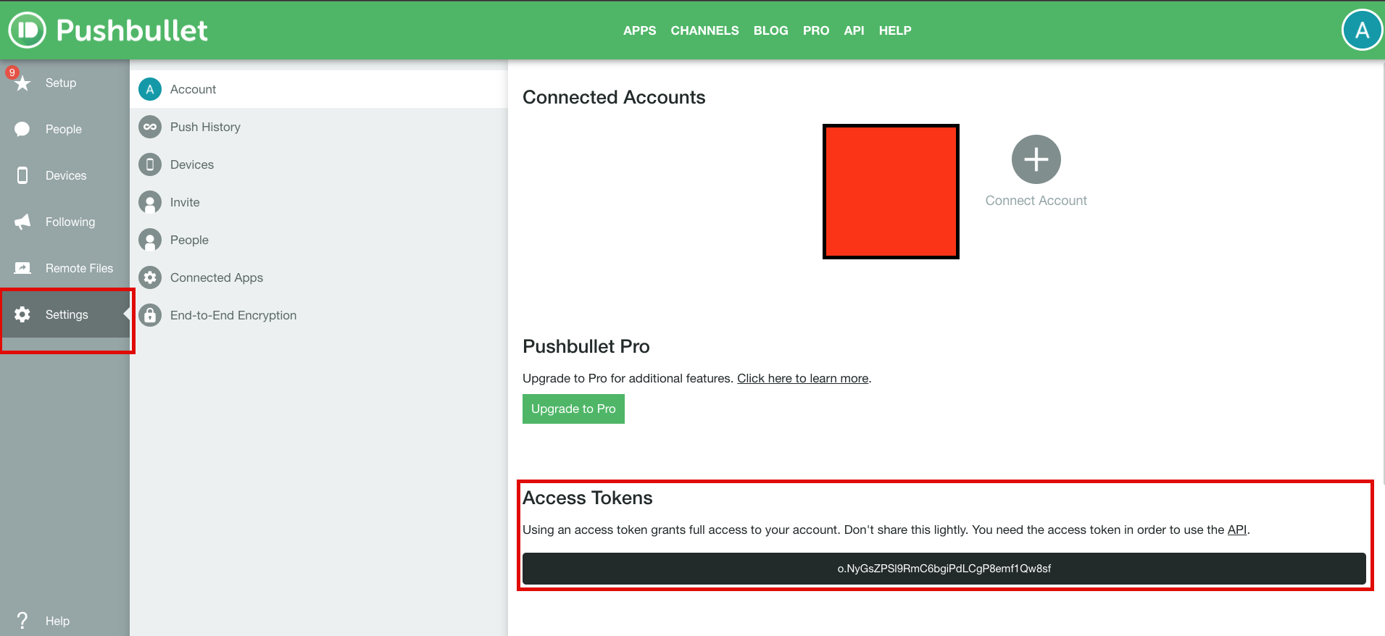
Task: Select People in the left sidebar
Action: (64, 129)
